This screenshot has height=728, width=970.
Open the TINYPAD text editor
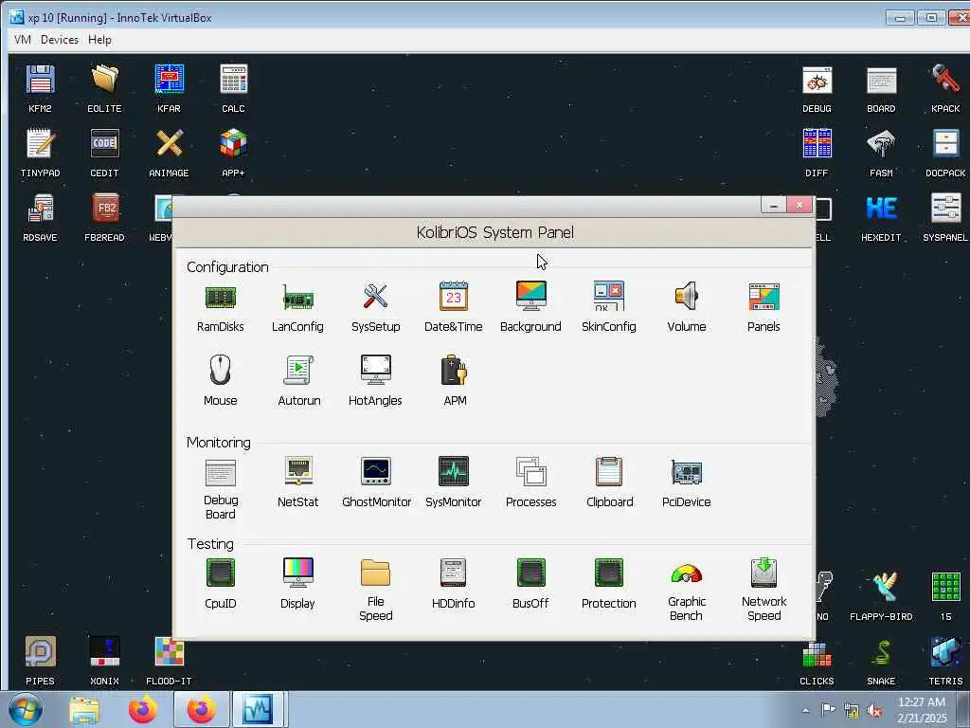[40, 154]
